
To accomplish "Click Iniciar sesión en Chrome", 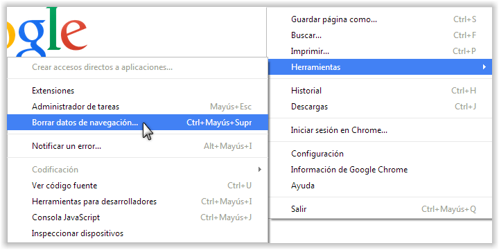I will point(380,130).
